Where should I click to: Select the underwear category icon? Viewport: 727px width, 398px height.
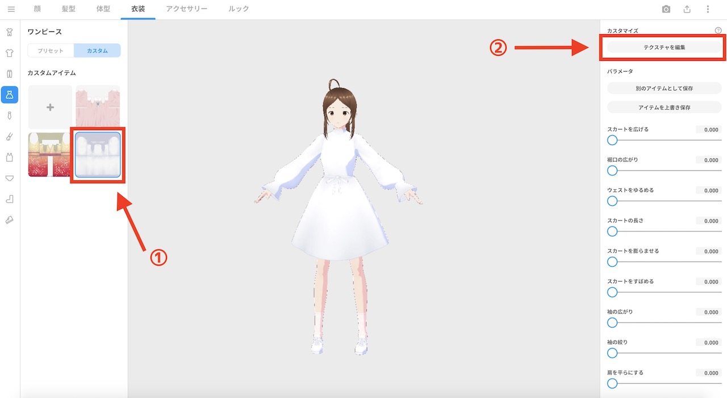click(x=9, y=179)
